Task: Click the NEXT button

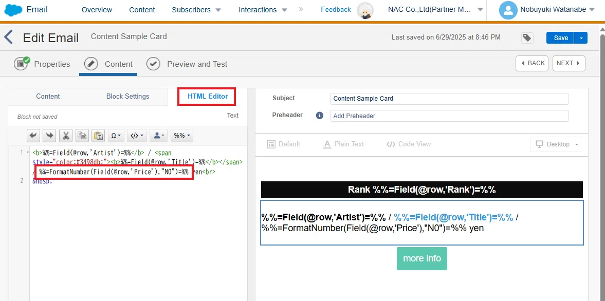Action: (569, 63)
